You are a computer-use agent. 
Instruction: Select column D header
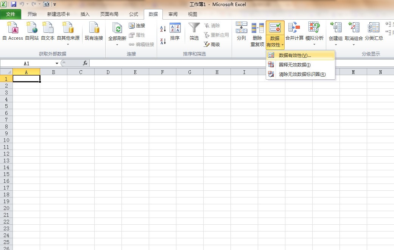(108, 72)
